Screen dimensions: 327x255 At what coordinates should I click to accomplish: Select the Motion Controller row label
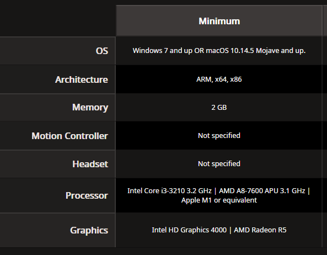(69, 136)
